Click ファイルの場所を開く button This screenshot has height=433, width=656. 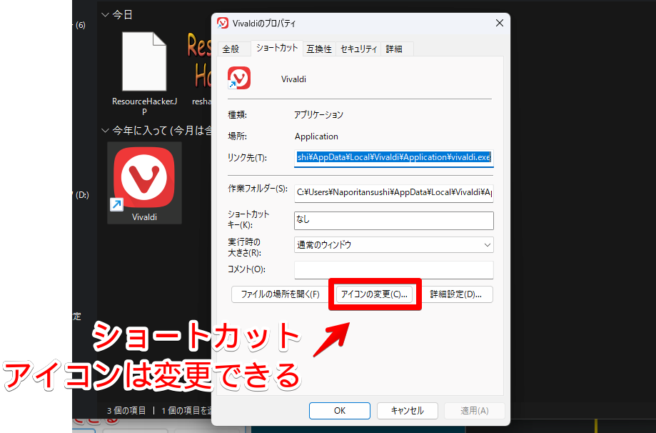[x=280, y=294]
